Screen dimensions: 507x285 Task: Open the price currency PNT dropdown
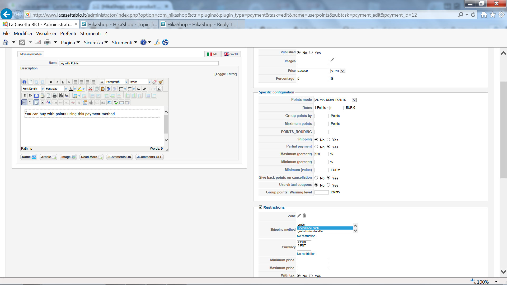(x=342, y=71)
